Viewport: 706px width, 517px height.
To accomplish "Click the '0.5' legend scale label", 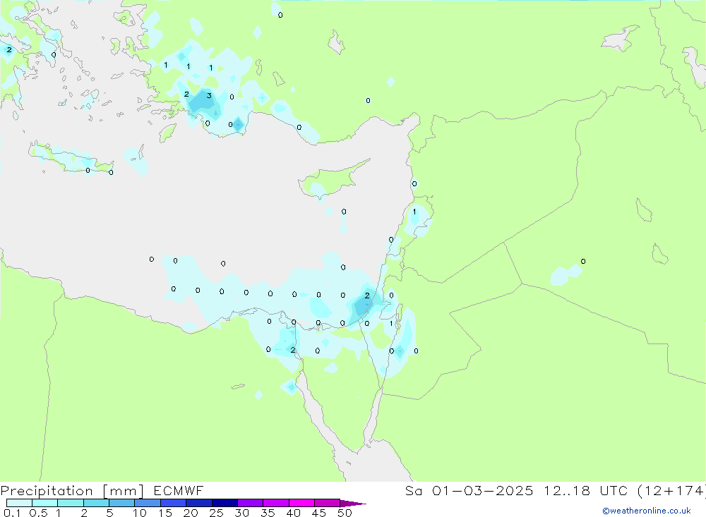I will click(38, 513).
